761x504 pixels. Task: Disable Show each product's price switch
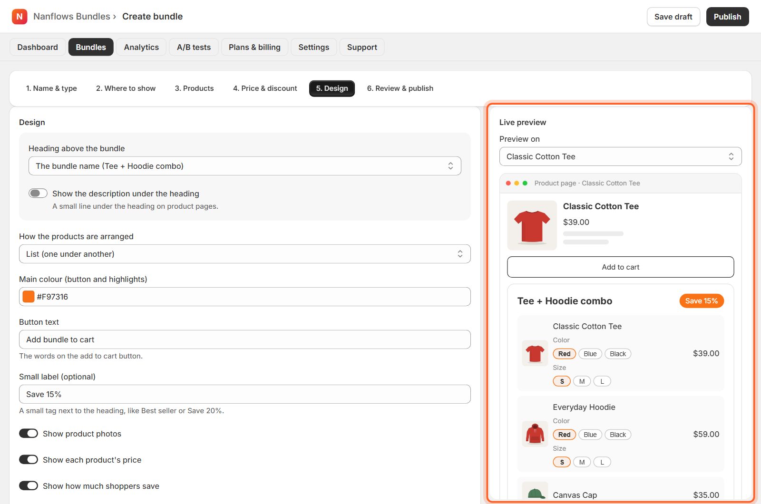(x=29, y=459)
